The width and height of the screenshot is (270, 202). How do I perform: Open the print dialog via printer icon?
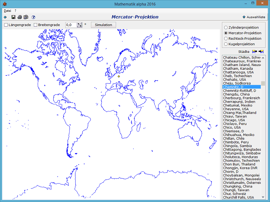point(20,17)
